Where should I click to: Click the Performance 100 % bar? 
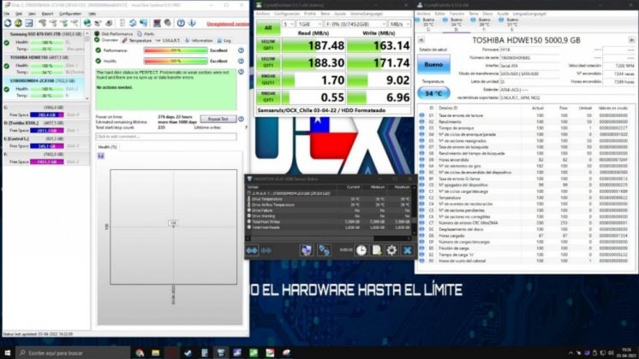(x=176, y=50)
